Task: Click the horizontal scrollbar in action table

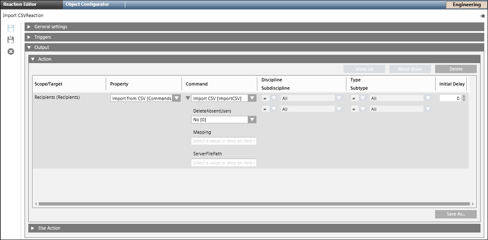Action: (x=254, y=204)
